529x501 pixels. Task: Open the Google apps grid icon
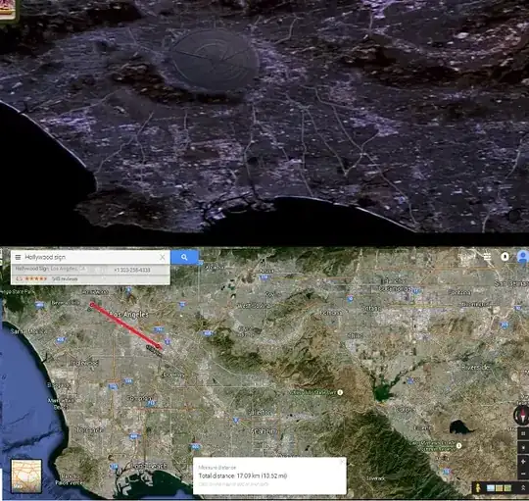tap(487, 257)
